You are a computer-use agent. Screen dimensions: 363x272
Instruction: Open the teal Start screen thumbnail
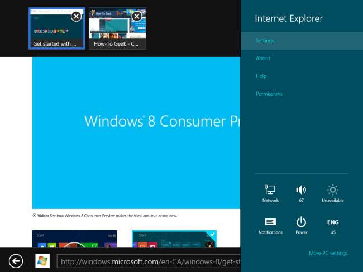(174, 239)
